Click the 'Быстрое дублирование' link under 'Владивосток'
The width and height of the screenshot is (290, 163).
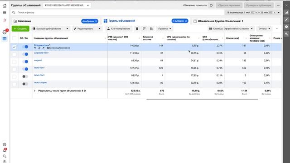58,48
